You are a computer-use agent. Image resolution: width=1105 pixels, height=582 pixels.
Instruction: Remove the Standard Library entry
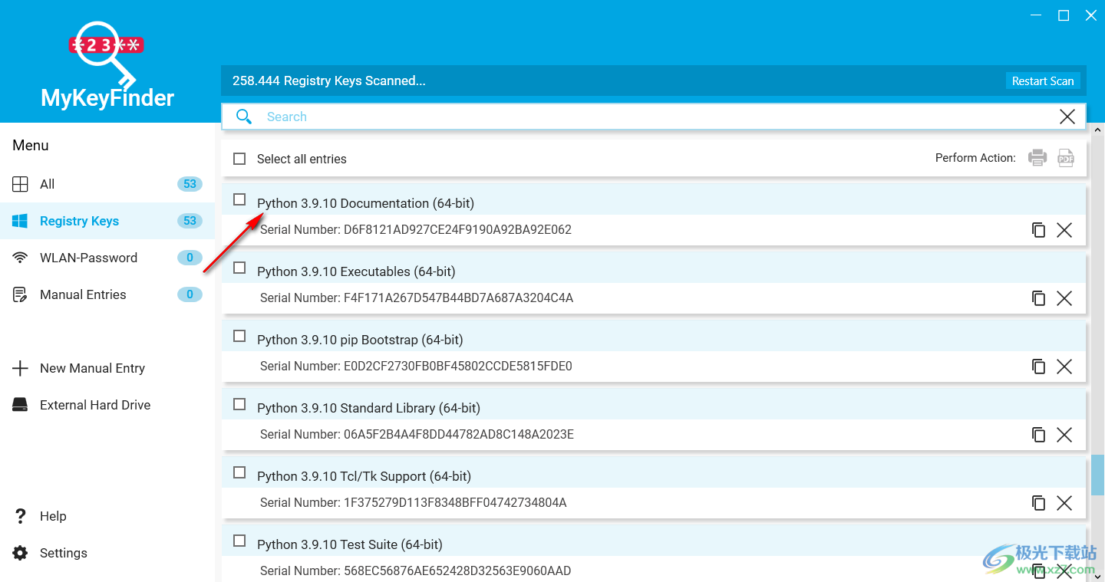coord(1064,435)
